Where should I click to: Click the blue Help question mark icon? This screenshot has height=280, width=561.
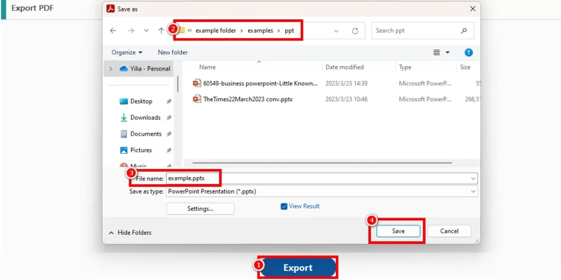[468, 52]
